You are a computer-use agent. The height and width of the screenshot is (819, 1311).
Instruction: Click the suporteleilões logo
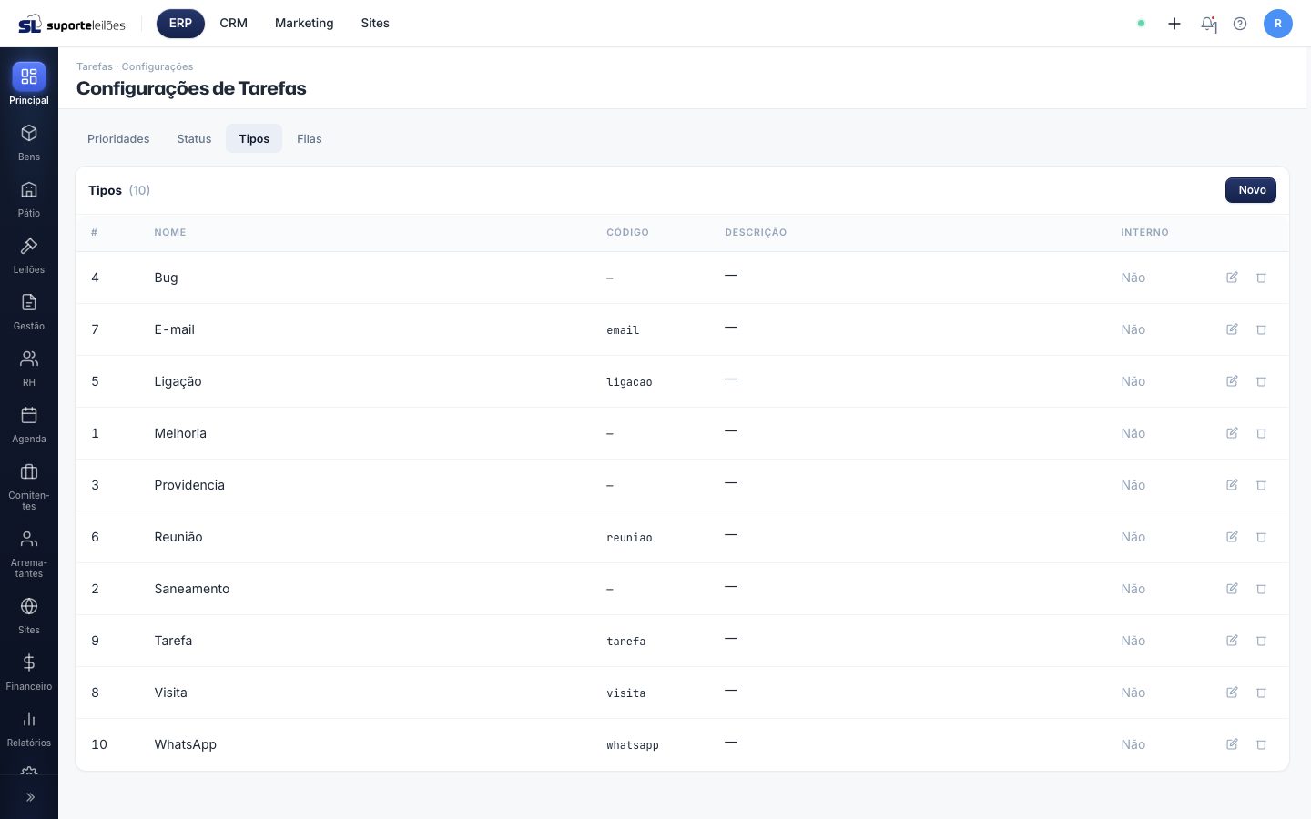[x=72, y=25]
